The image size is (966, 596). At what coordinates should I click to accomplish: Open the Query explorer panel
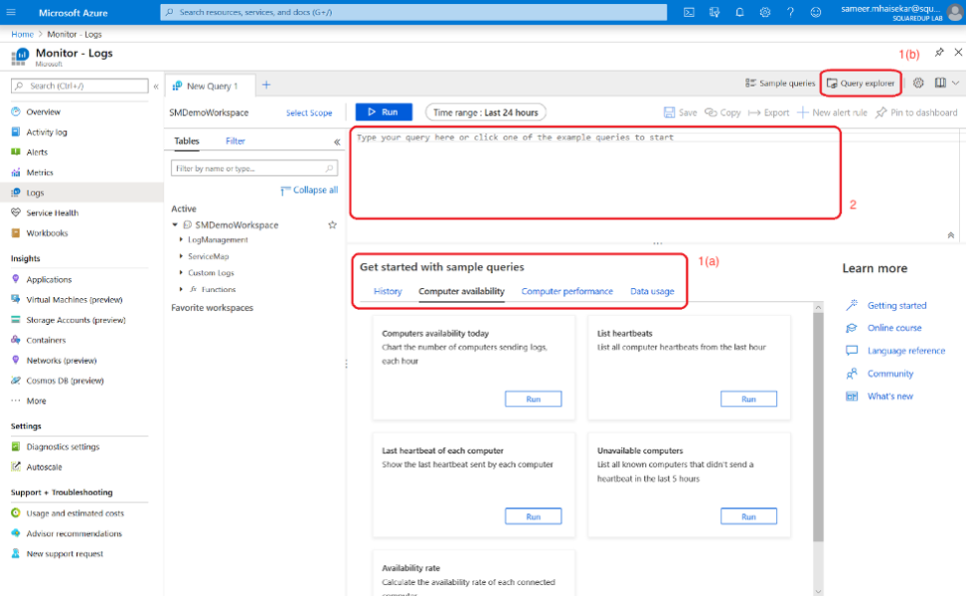point(861,83)
